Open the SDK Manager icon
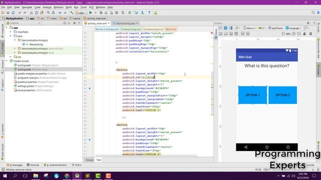This screenshot has height=180, width=321. tap(142, 12)
